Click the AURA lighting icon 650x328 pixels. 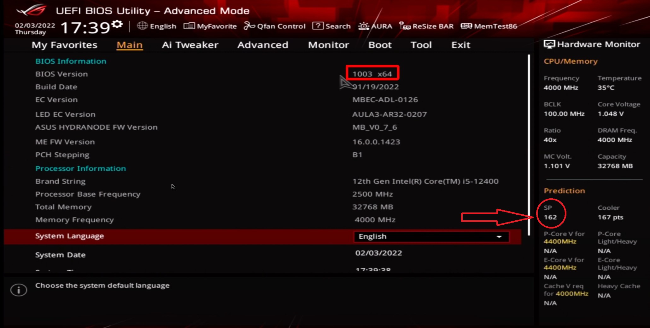(x=364, y=26)
